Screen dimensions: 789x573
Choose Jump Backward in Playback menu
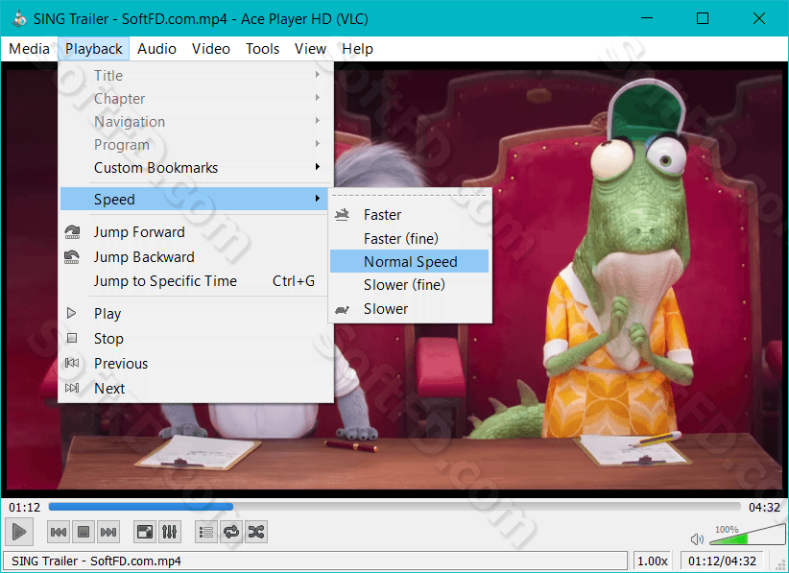pos(194,256)
